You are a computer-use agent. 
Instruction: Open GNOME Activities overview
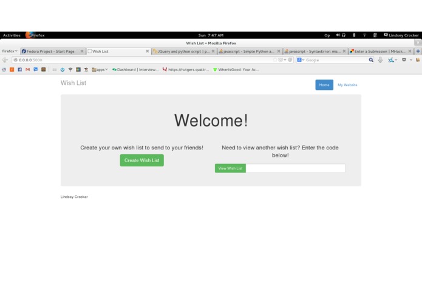tap(12, 35)
